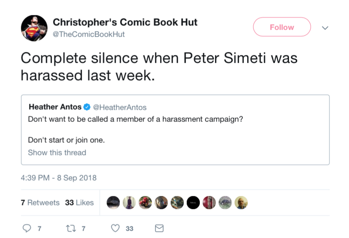Open the solid black liker avatar
This screenshot has width=349, height=238.
193,203
